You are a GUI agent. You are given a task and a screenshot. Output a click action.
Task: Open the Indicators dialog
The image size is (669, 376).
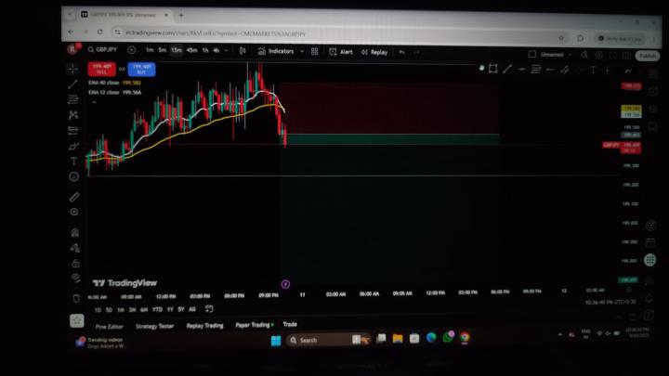point(276,51)
